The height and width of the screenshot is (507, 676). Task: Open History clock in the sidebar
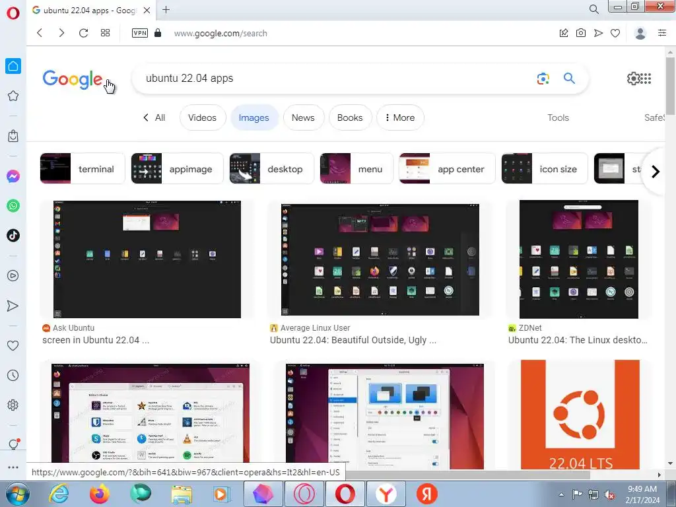click(13, 375)
